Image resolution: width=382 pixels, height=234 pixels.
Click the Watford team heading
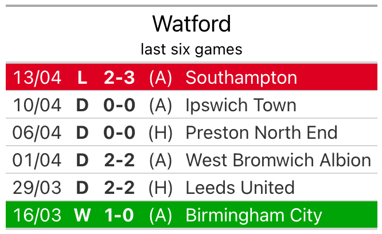[x=192, y=24]
